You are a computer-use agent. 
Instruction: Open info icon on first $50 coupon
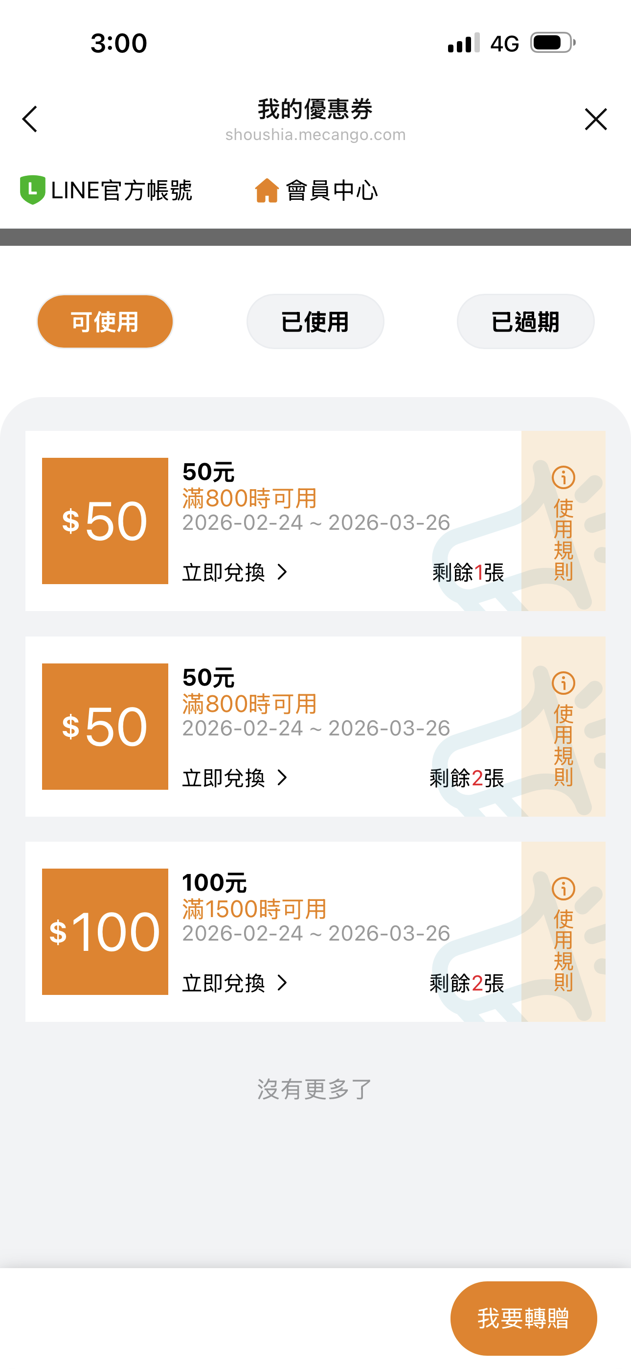pos(563,477)
